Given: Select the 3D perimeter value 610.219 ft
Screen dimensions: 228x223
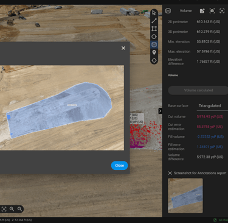Looking at the screenshot, I should (x=209, y=32).
